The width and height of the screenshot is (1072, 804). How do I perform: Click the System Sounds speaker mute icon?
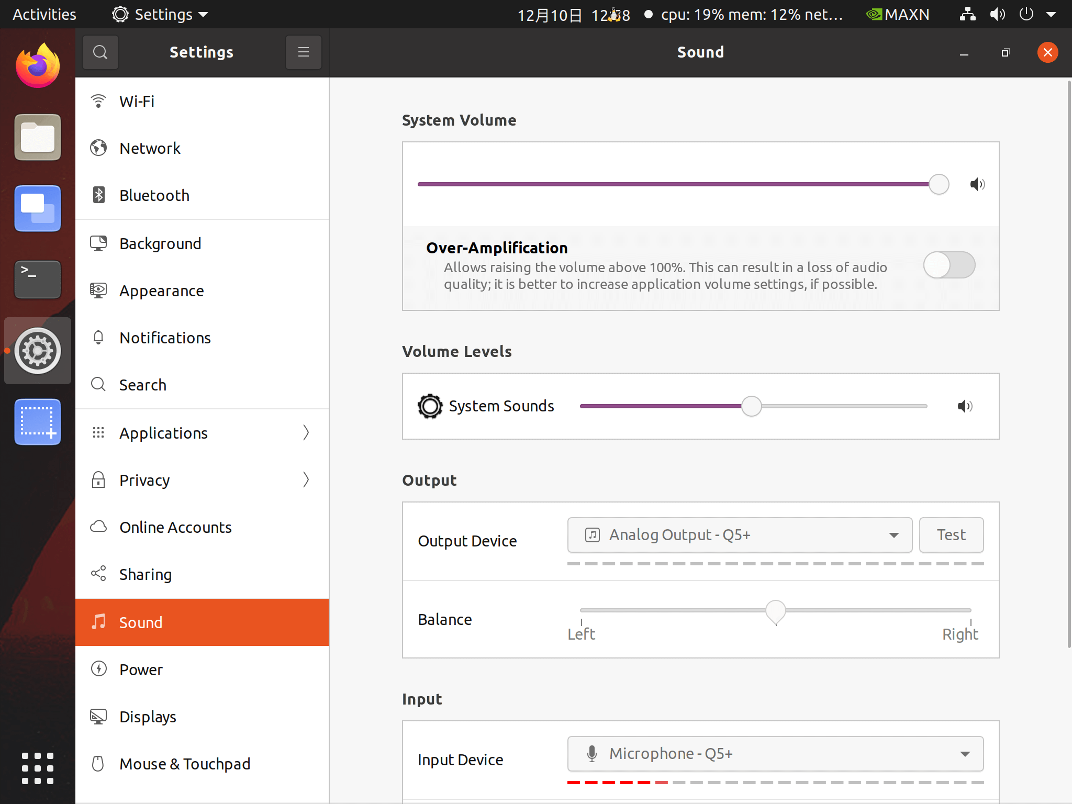tap(965, 406)
